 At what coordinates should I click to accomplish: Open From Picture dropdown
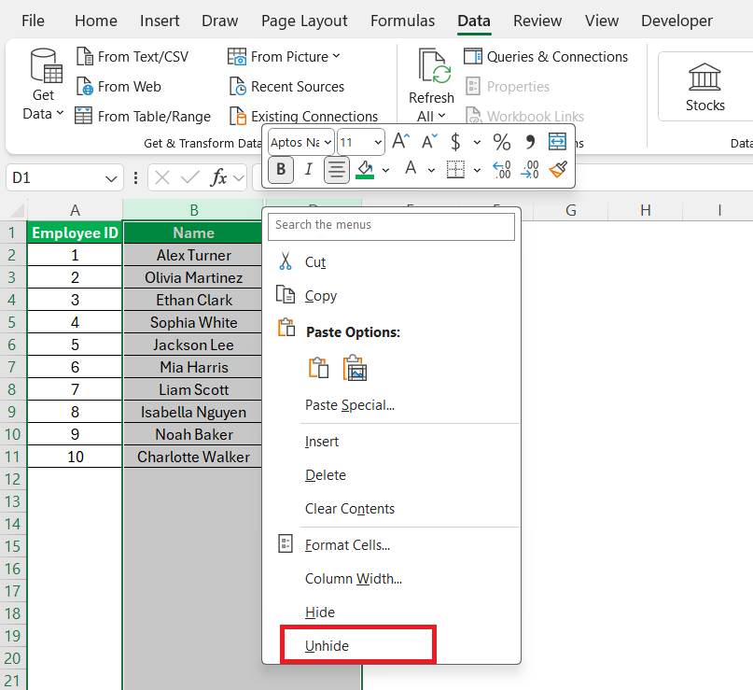click(x=284, y=57)
